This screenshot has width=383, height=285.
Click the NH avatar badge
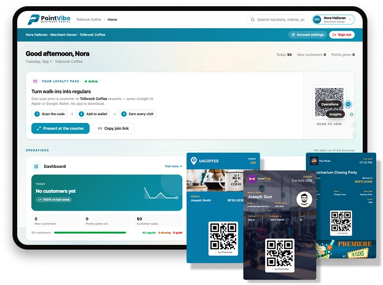coord(317,19)
